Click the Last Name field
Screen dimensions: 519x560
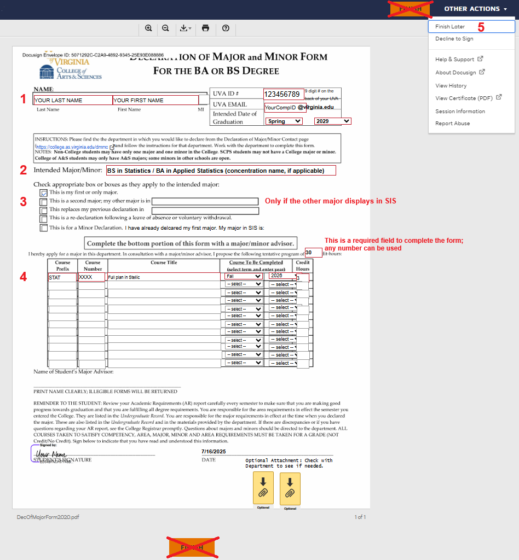73,101
